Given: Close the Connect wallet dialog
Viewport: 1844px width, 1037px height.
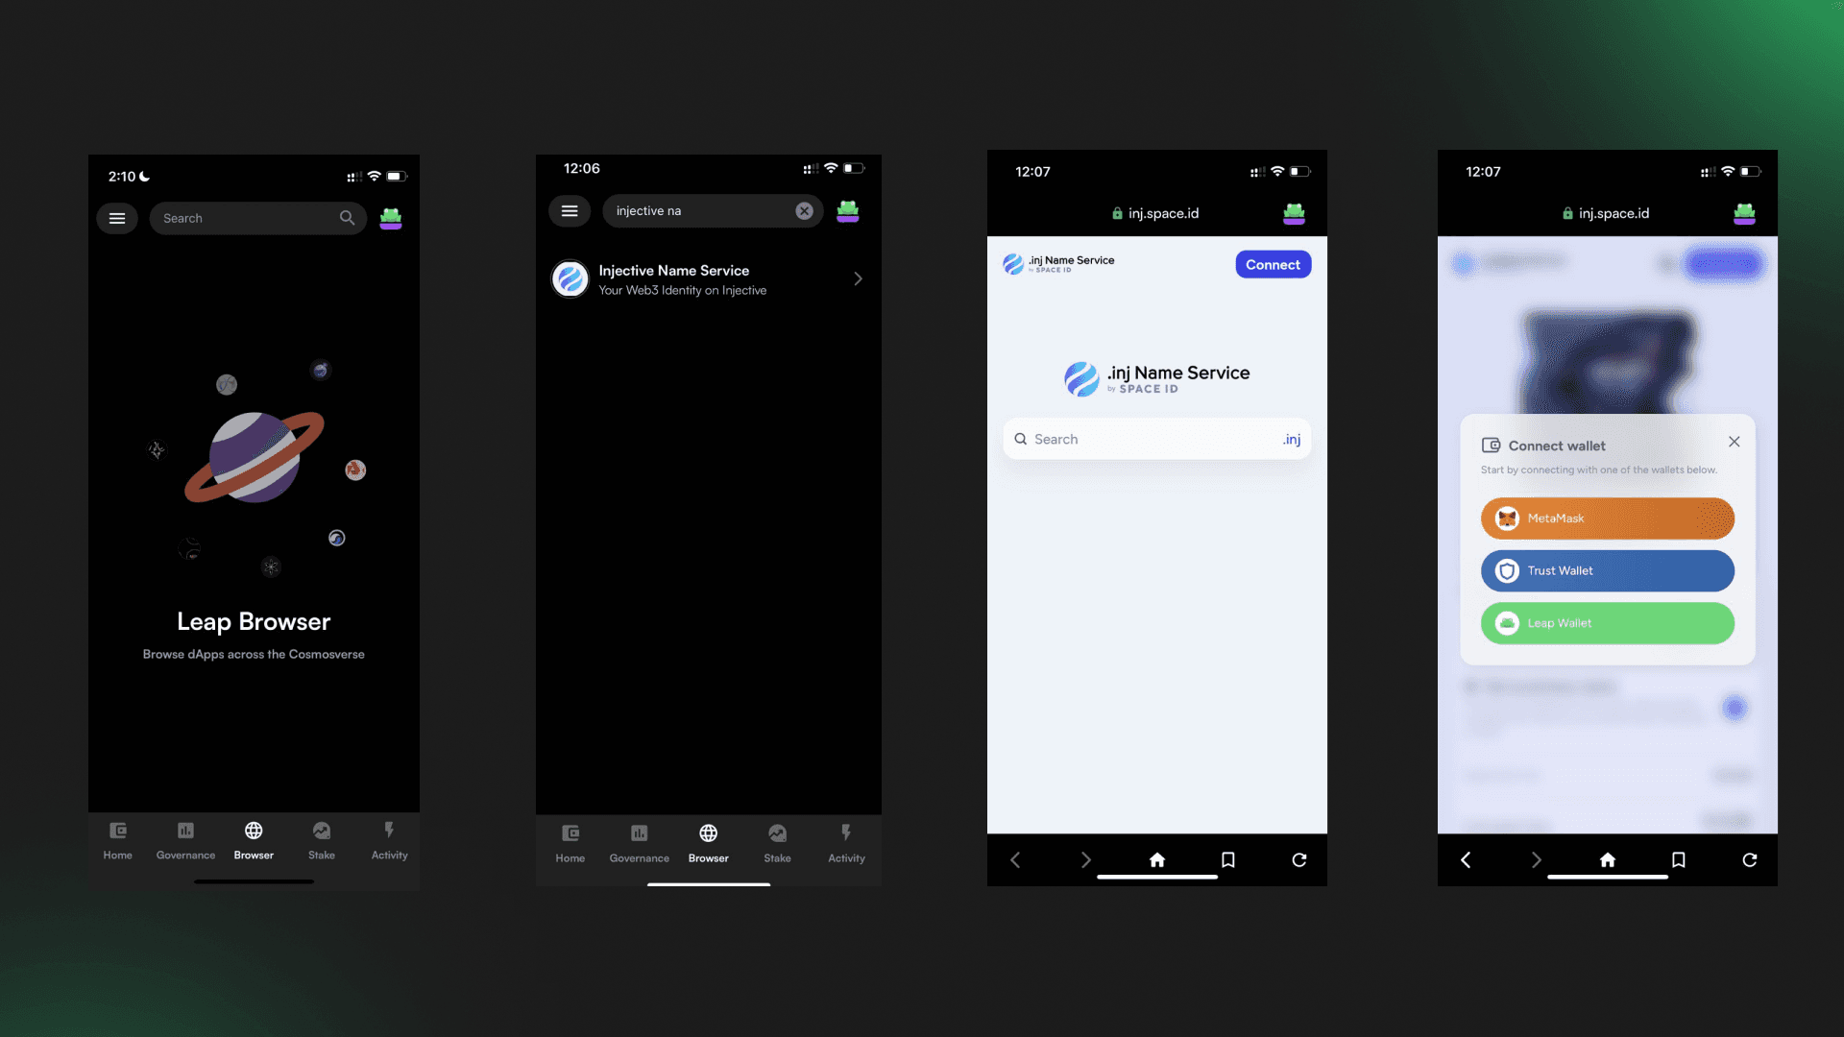Looking at the screenshot, I should pos(1734,442).
